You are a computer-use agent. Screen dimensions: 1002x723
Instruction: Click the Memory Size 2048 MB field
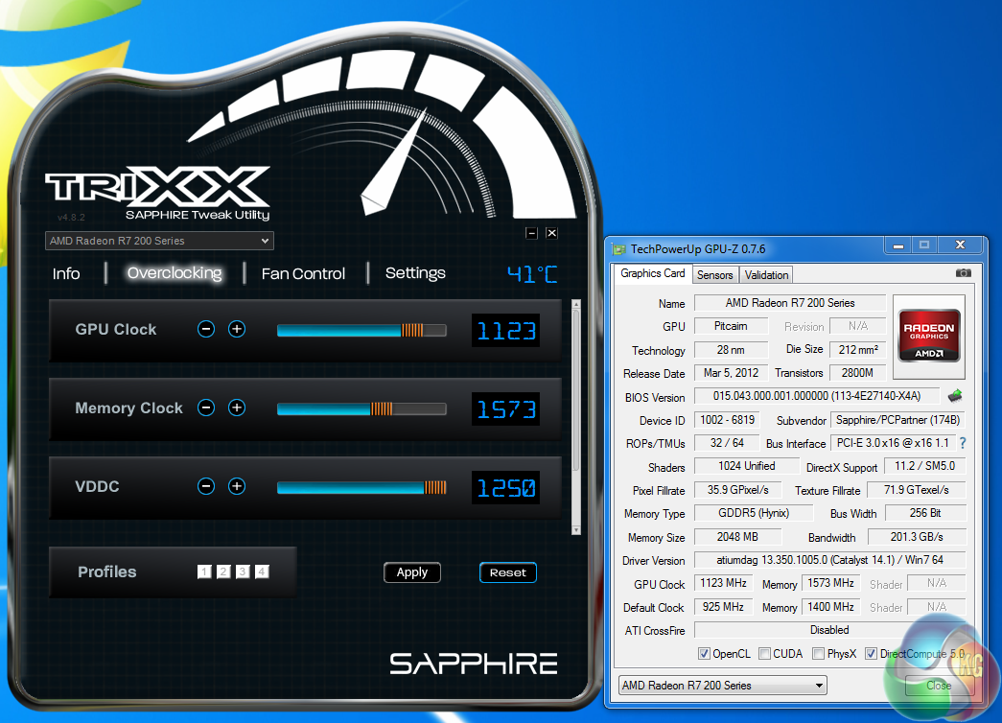click(x=737, y=537)
